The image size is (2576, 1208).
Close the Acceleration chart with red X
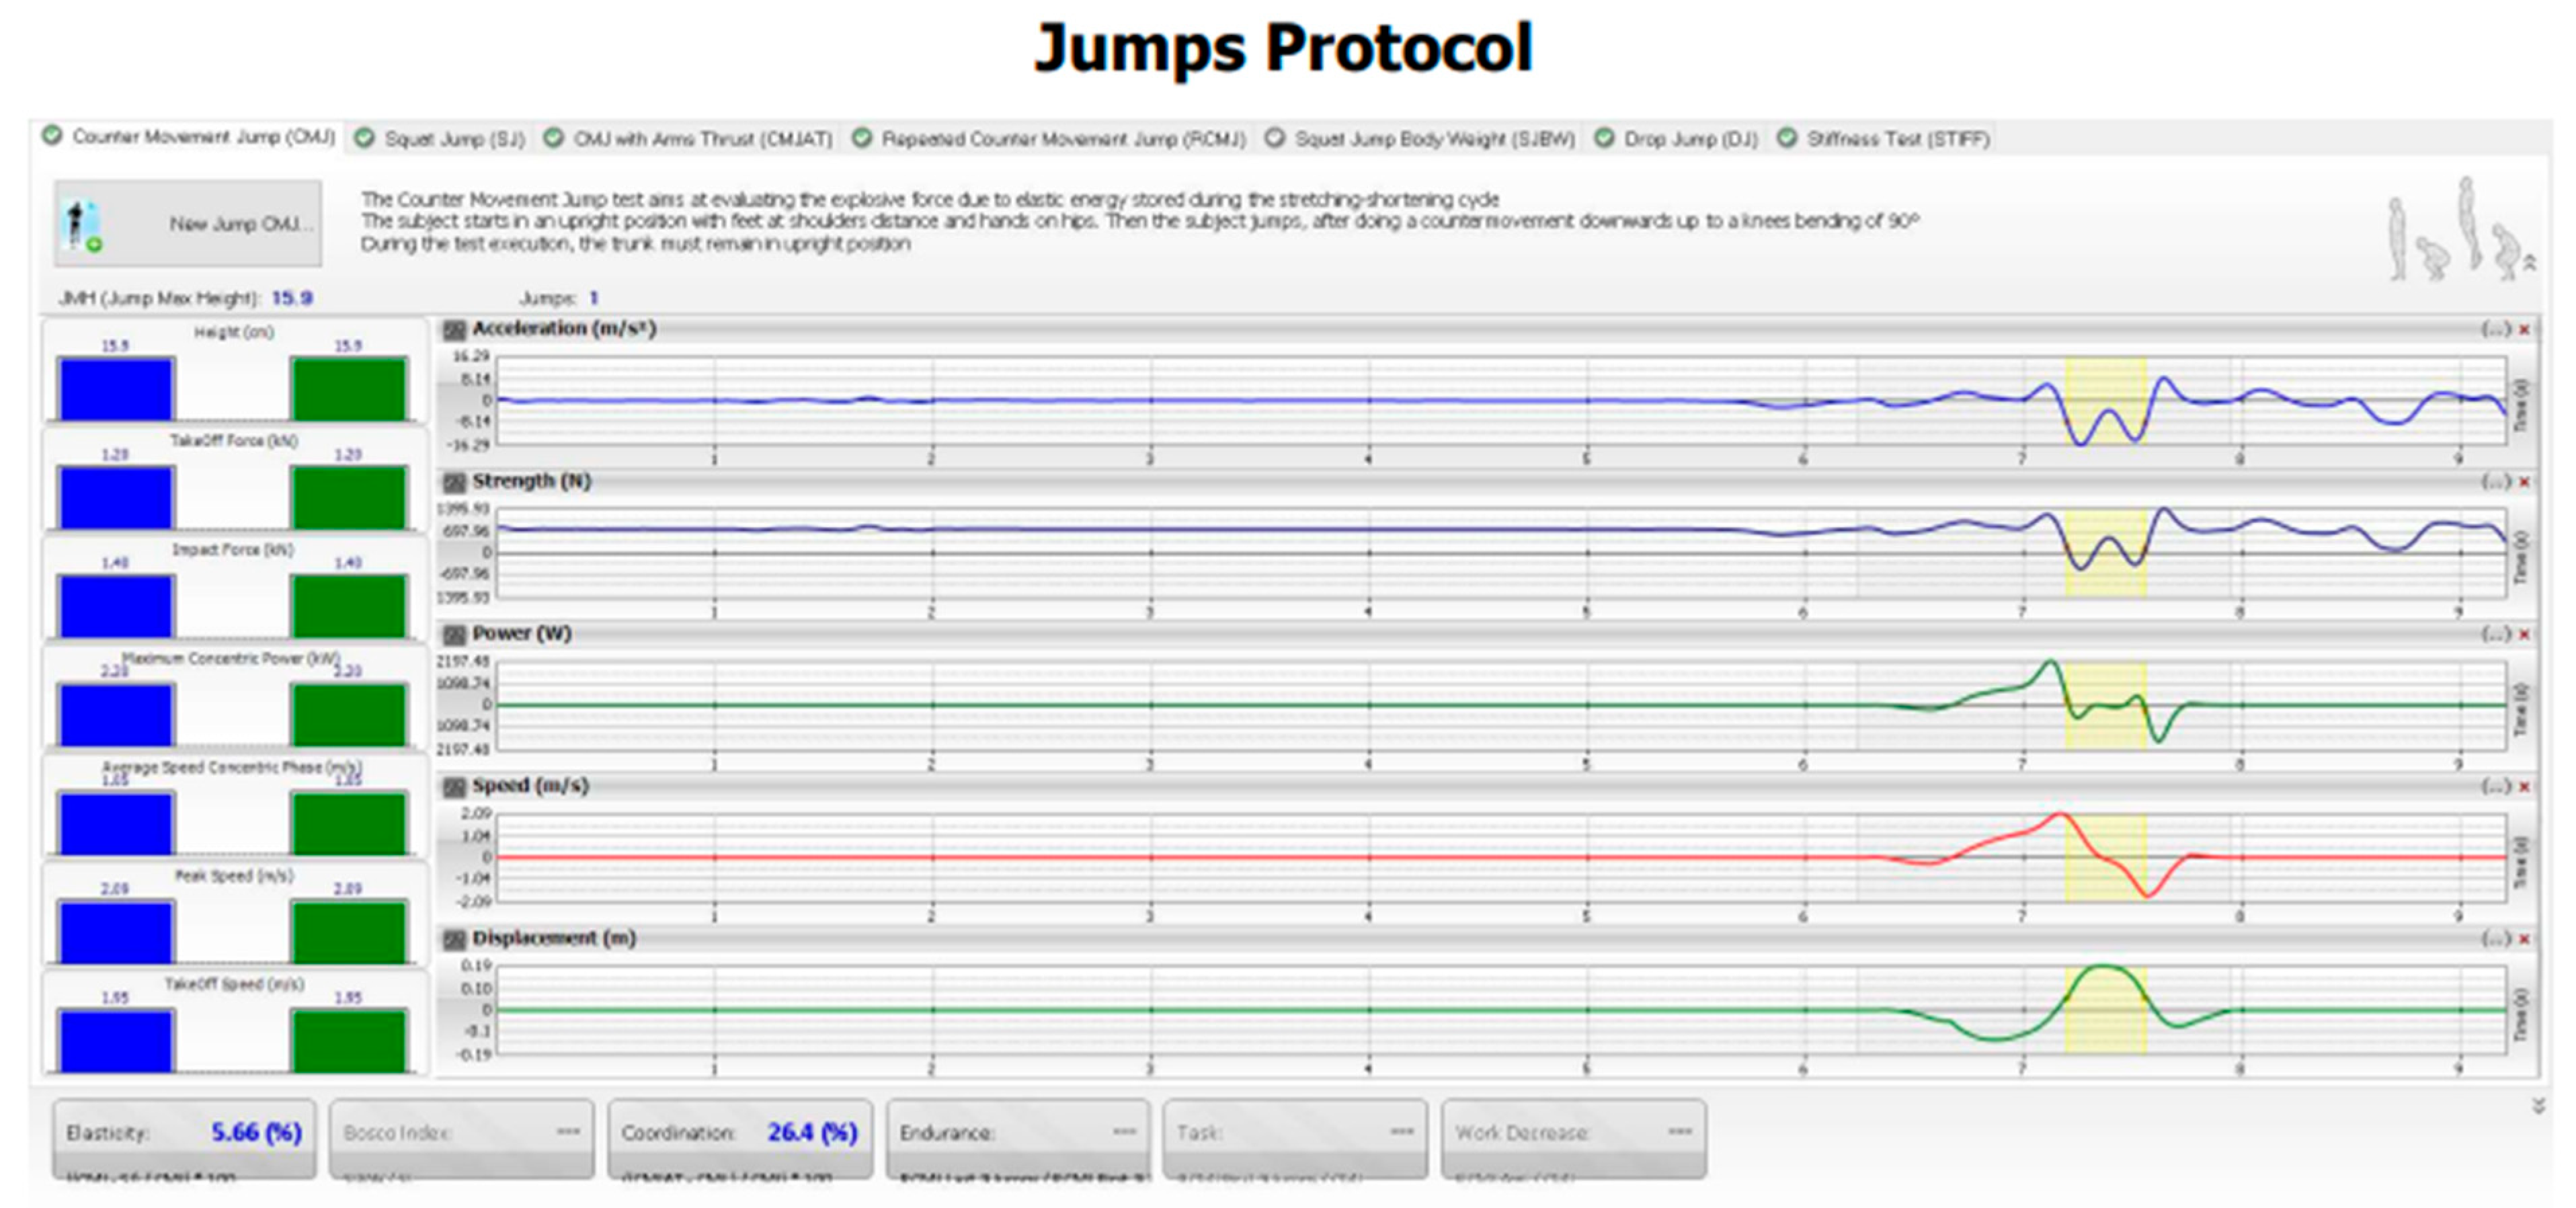pyautogui.click(x=2524, y=329)
